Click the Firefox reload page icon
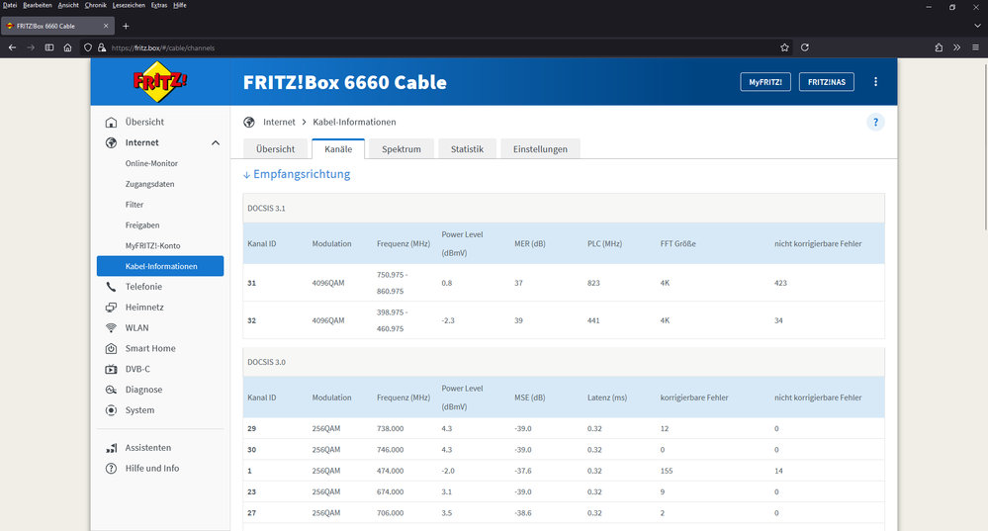Image resolution: width=988 pixels, height=531 pixels. (x=805, y=47)
